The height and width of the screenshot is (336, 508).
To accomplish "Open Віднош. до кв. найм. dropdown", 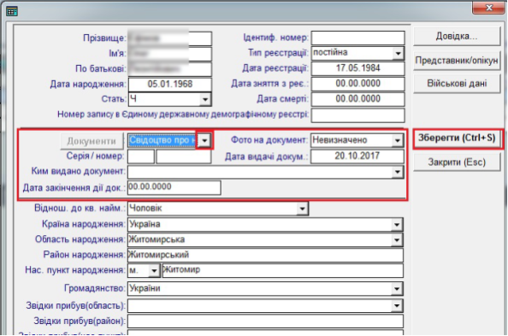I will (x=302, y=209).
